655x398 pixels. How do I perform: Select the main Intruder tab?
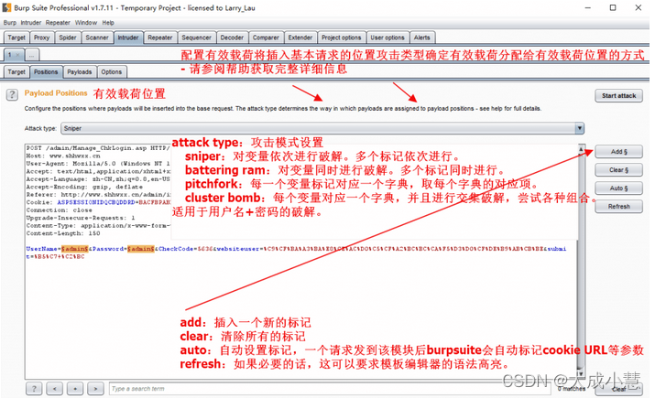tap(128, 38)
